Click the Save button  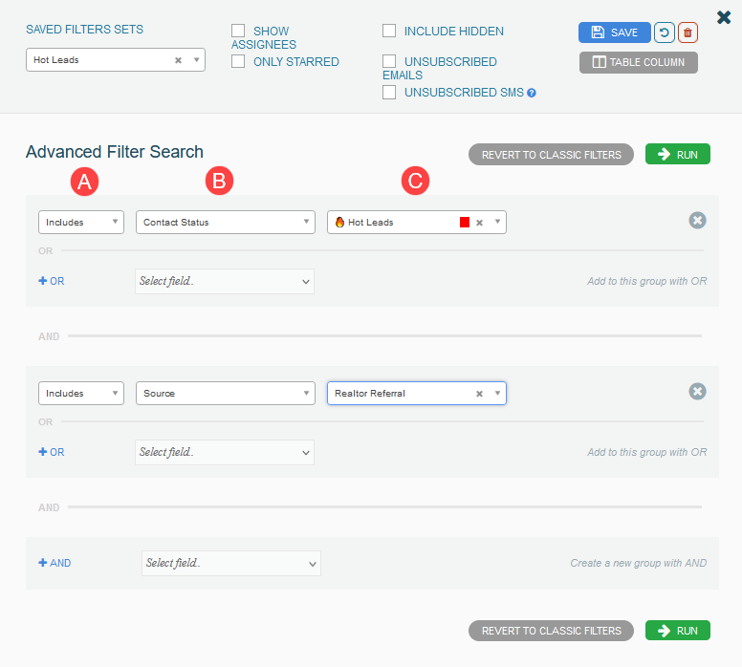point(614,32)
